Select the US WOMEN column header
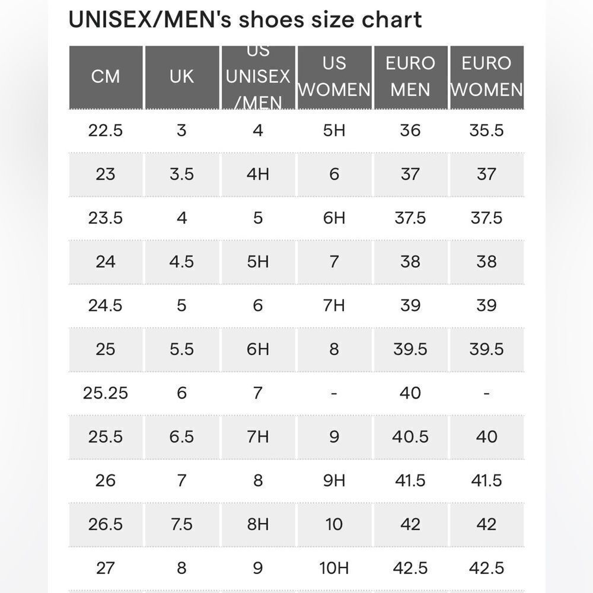The image size is (593, 593). (x=334, y=77)
